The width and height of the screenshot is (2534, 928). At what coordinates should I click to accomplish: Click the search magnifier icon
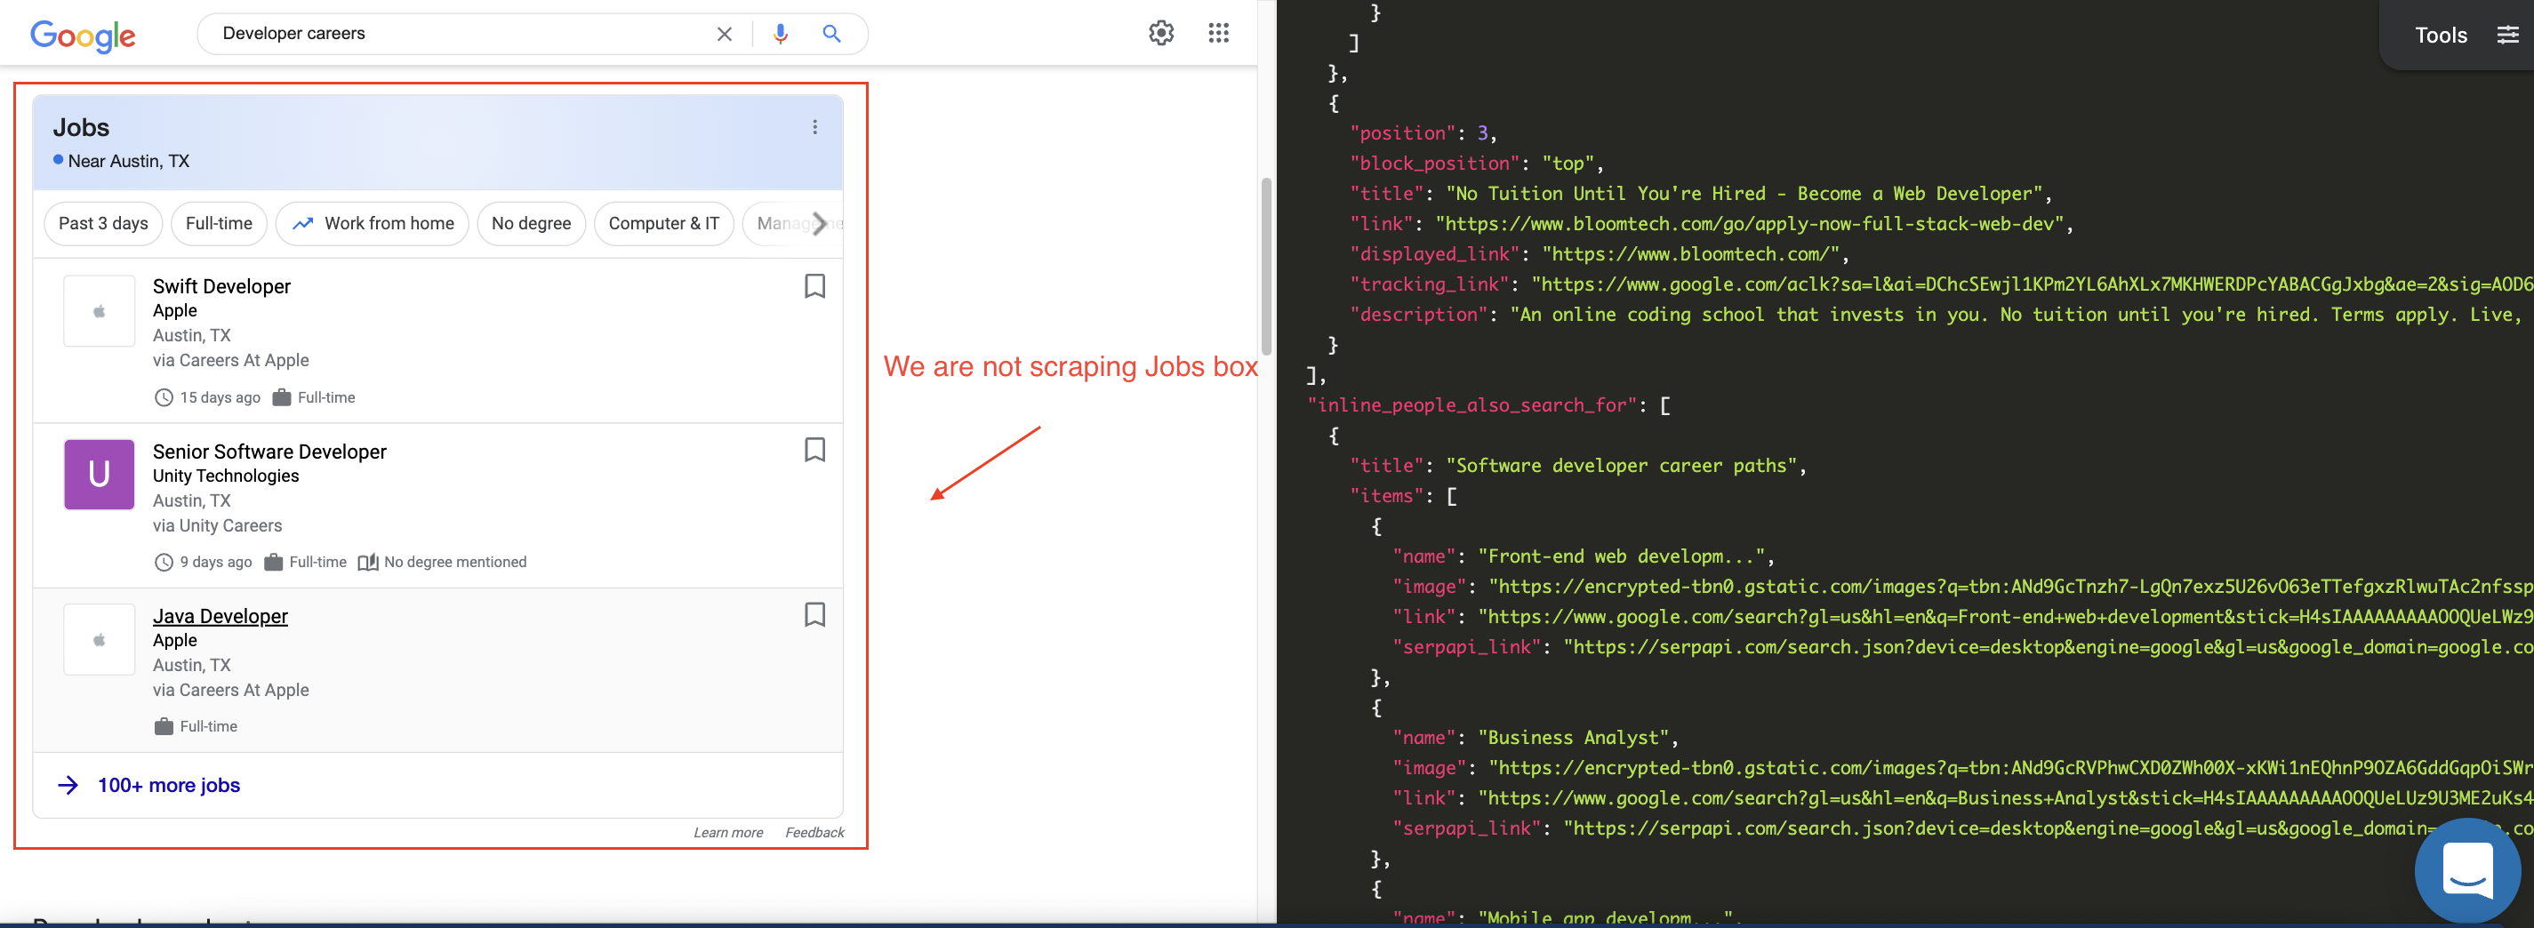(831, 32)
